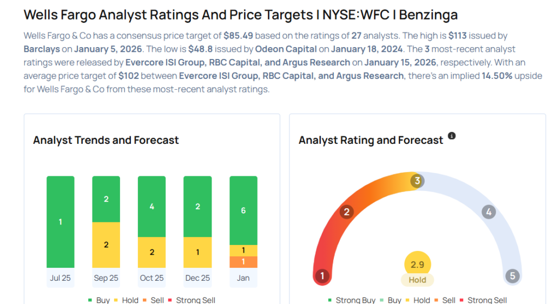The image size is (554, 304).
Task: Click the Jul 25 green Buy bar
Action: point(60,222)
